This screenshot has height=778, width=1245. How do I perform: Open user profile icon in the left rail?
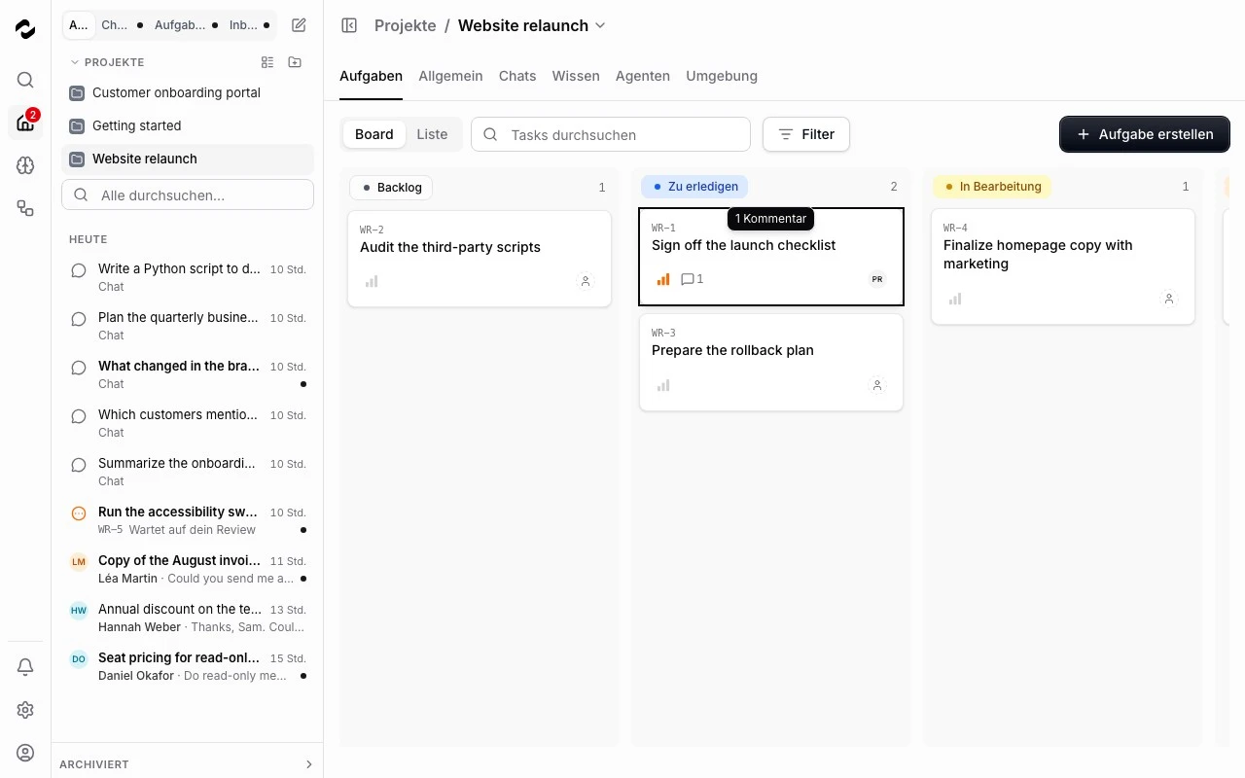(x=25, y=753)
